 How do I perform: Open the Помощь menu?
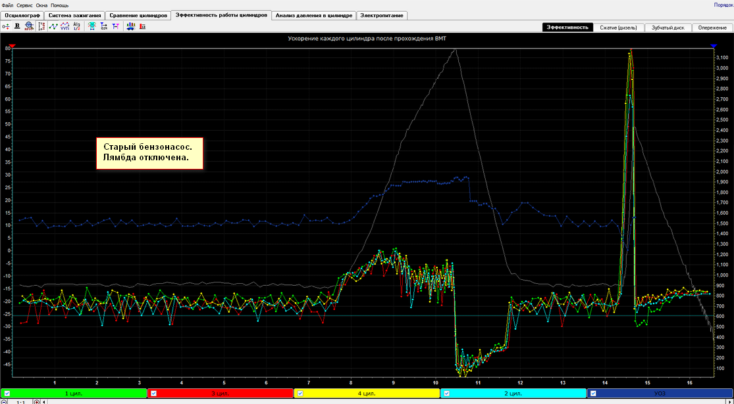tap(59, 5)
